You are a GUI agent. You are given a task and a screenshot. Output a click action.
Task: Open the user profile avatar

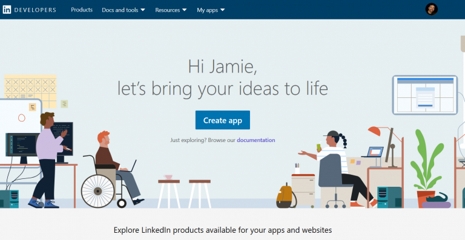point(431,10)
